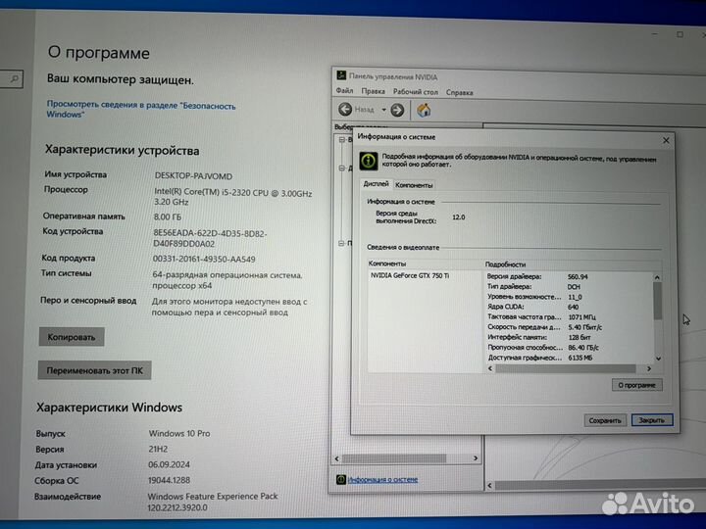Switch to the Дисплей tab
The width and height of the screenshot is (706, 529).
tap(376, 184)
